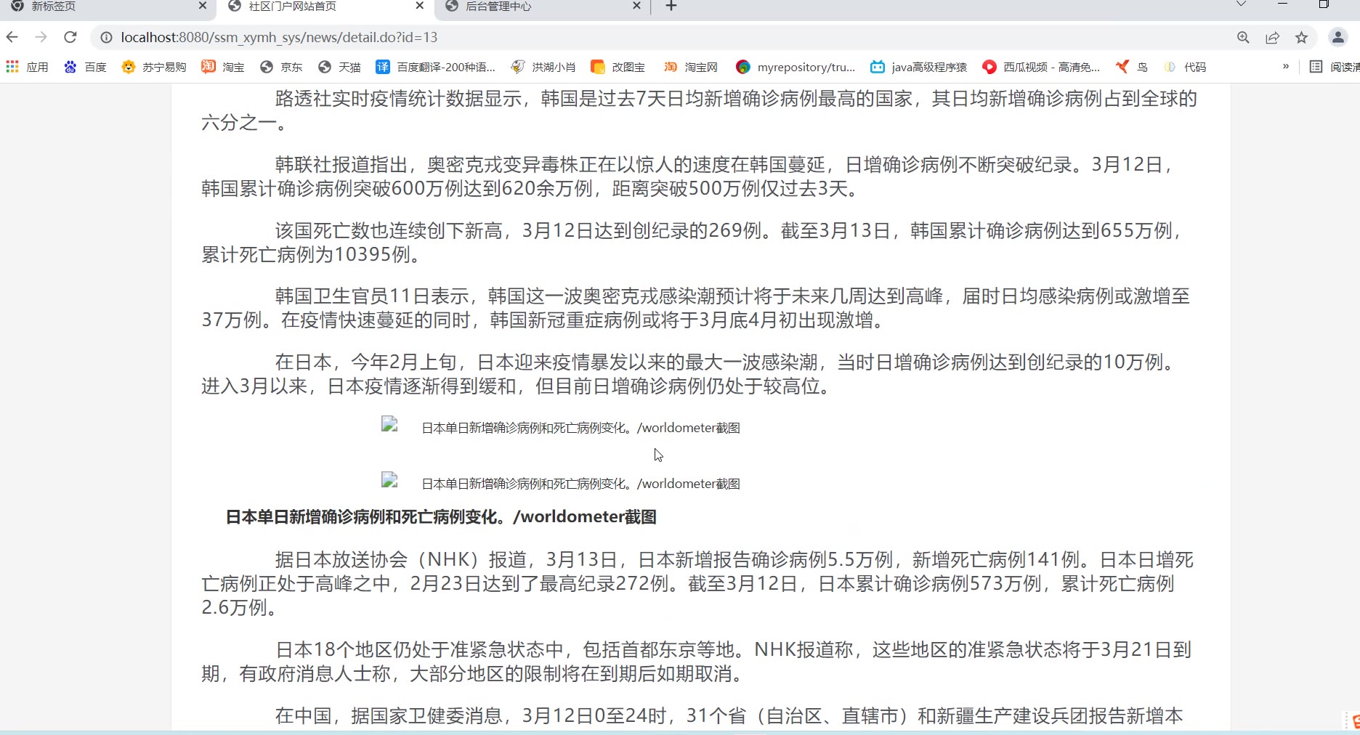Click the paragraph beginning 路透社实时疫情统计数据显示
Viewport: 1360px width, 735px height.
(700, 110)
